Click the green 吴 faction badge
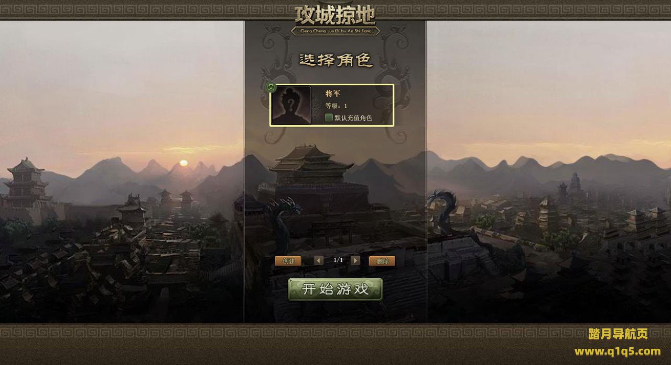The width and height of the screenshot is (671, 365). (x=271, y=87)
